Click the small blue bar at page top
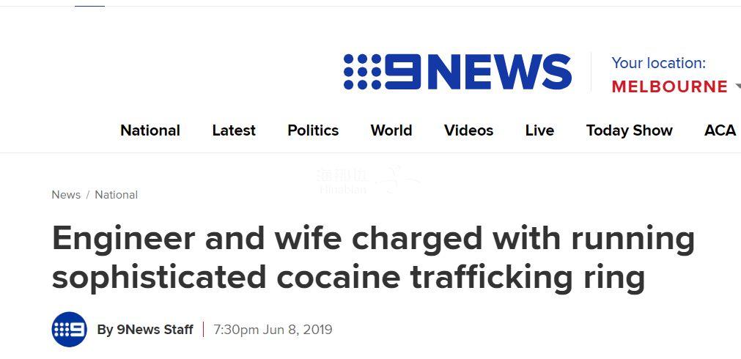741x359 pixels. tap(89, 5)
